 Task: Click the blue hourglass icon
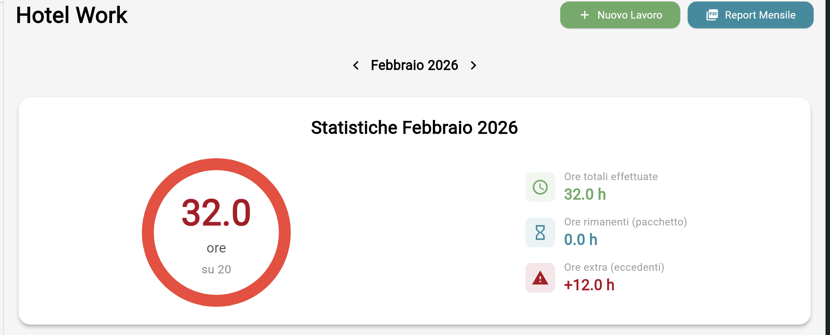pos(540,232)
